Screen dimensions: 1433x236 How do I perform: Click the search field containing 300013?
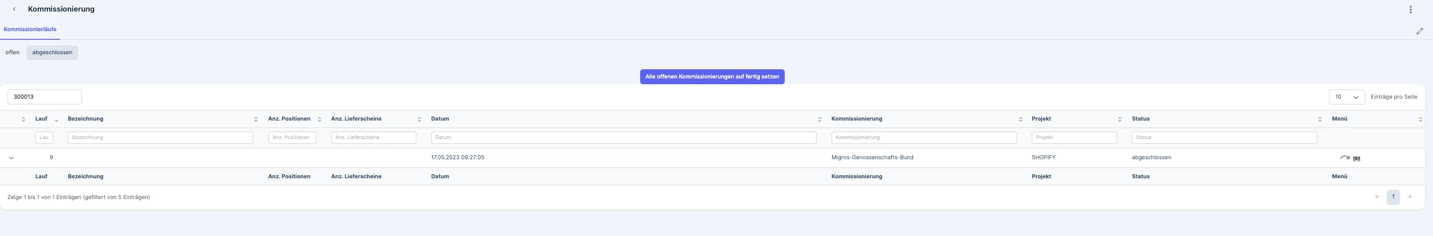(x=45, y=97)
